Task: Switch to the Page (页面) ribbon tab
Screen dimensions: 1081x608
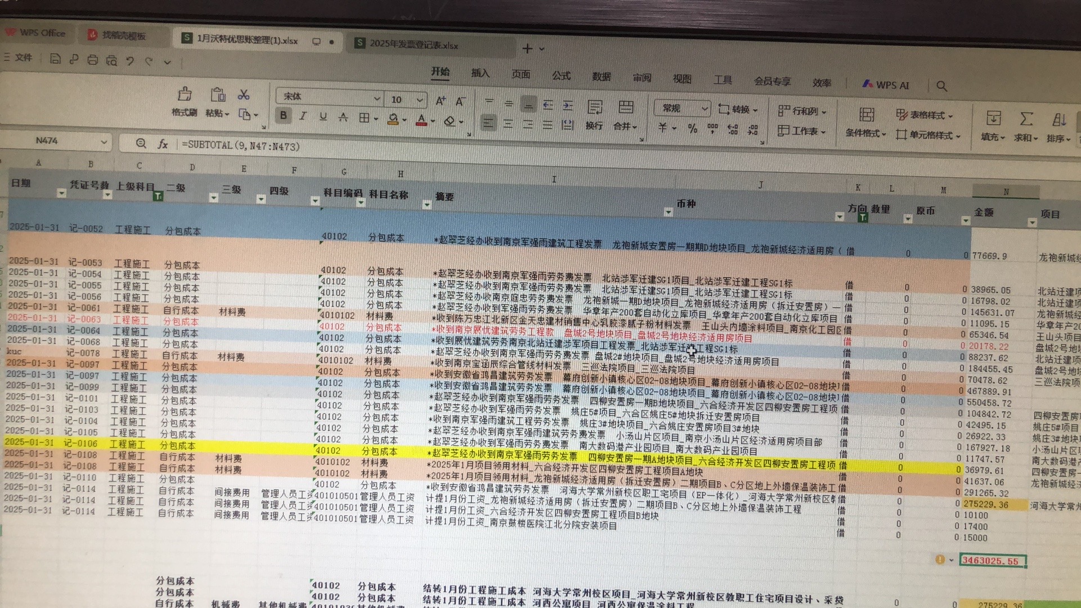Action: tap(520, 74)
